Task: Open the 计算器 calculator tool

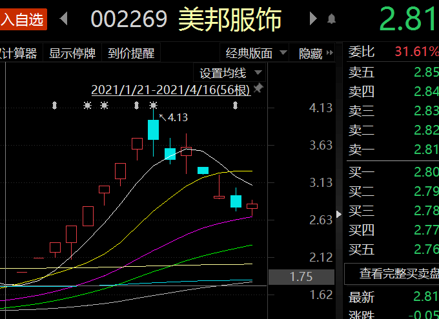Action: (19, 53)
